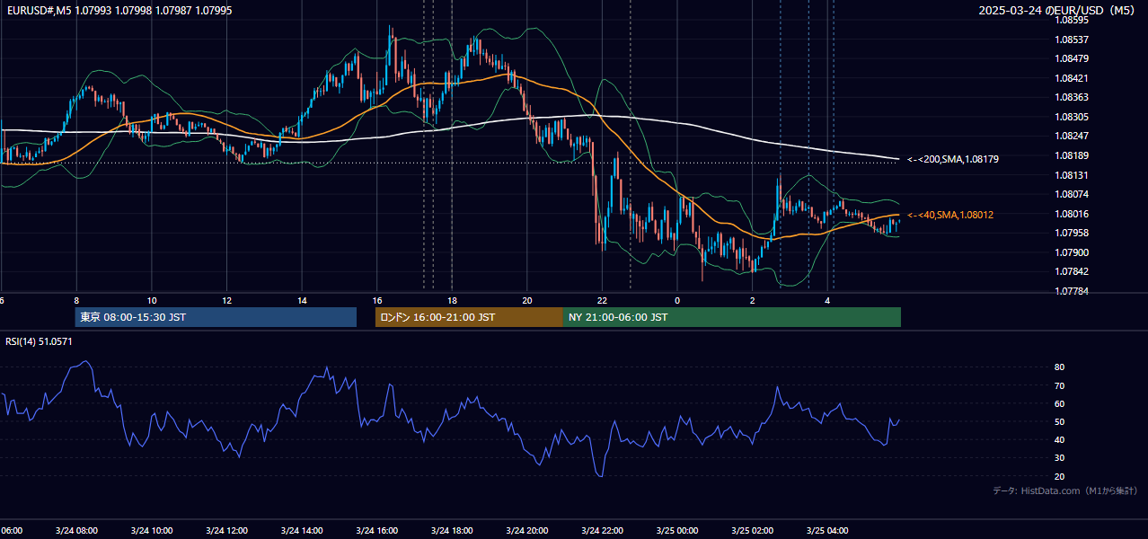Click the NY 21:00-06:00 JST session bar
The width and height of the screenshot is (1148, 539).
coord(732,317)
